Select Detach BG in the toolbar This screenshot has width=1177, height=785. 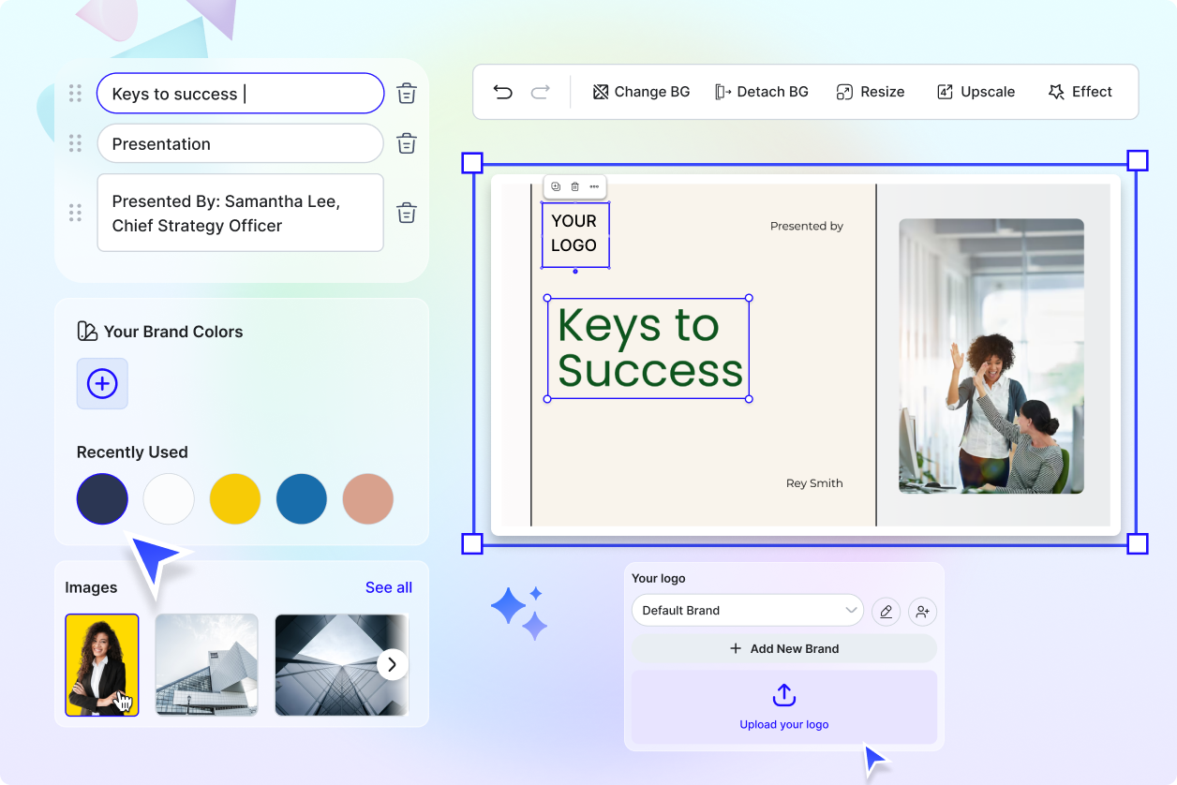click(761, 92)
